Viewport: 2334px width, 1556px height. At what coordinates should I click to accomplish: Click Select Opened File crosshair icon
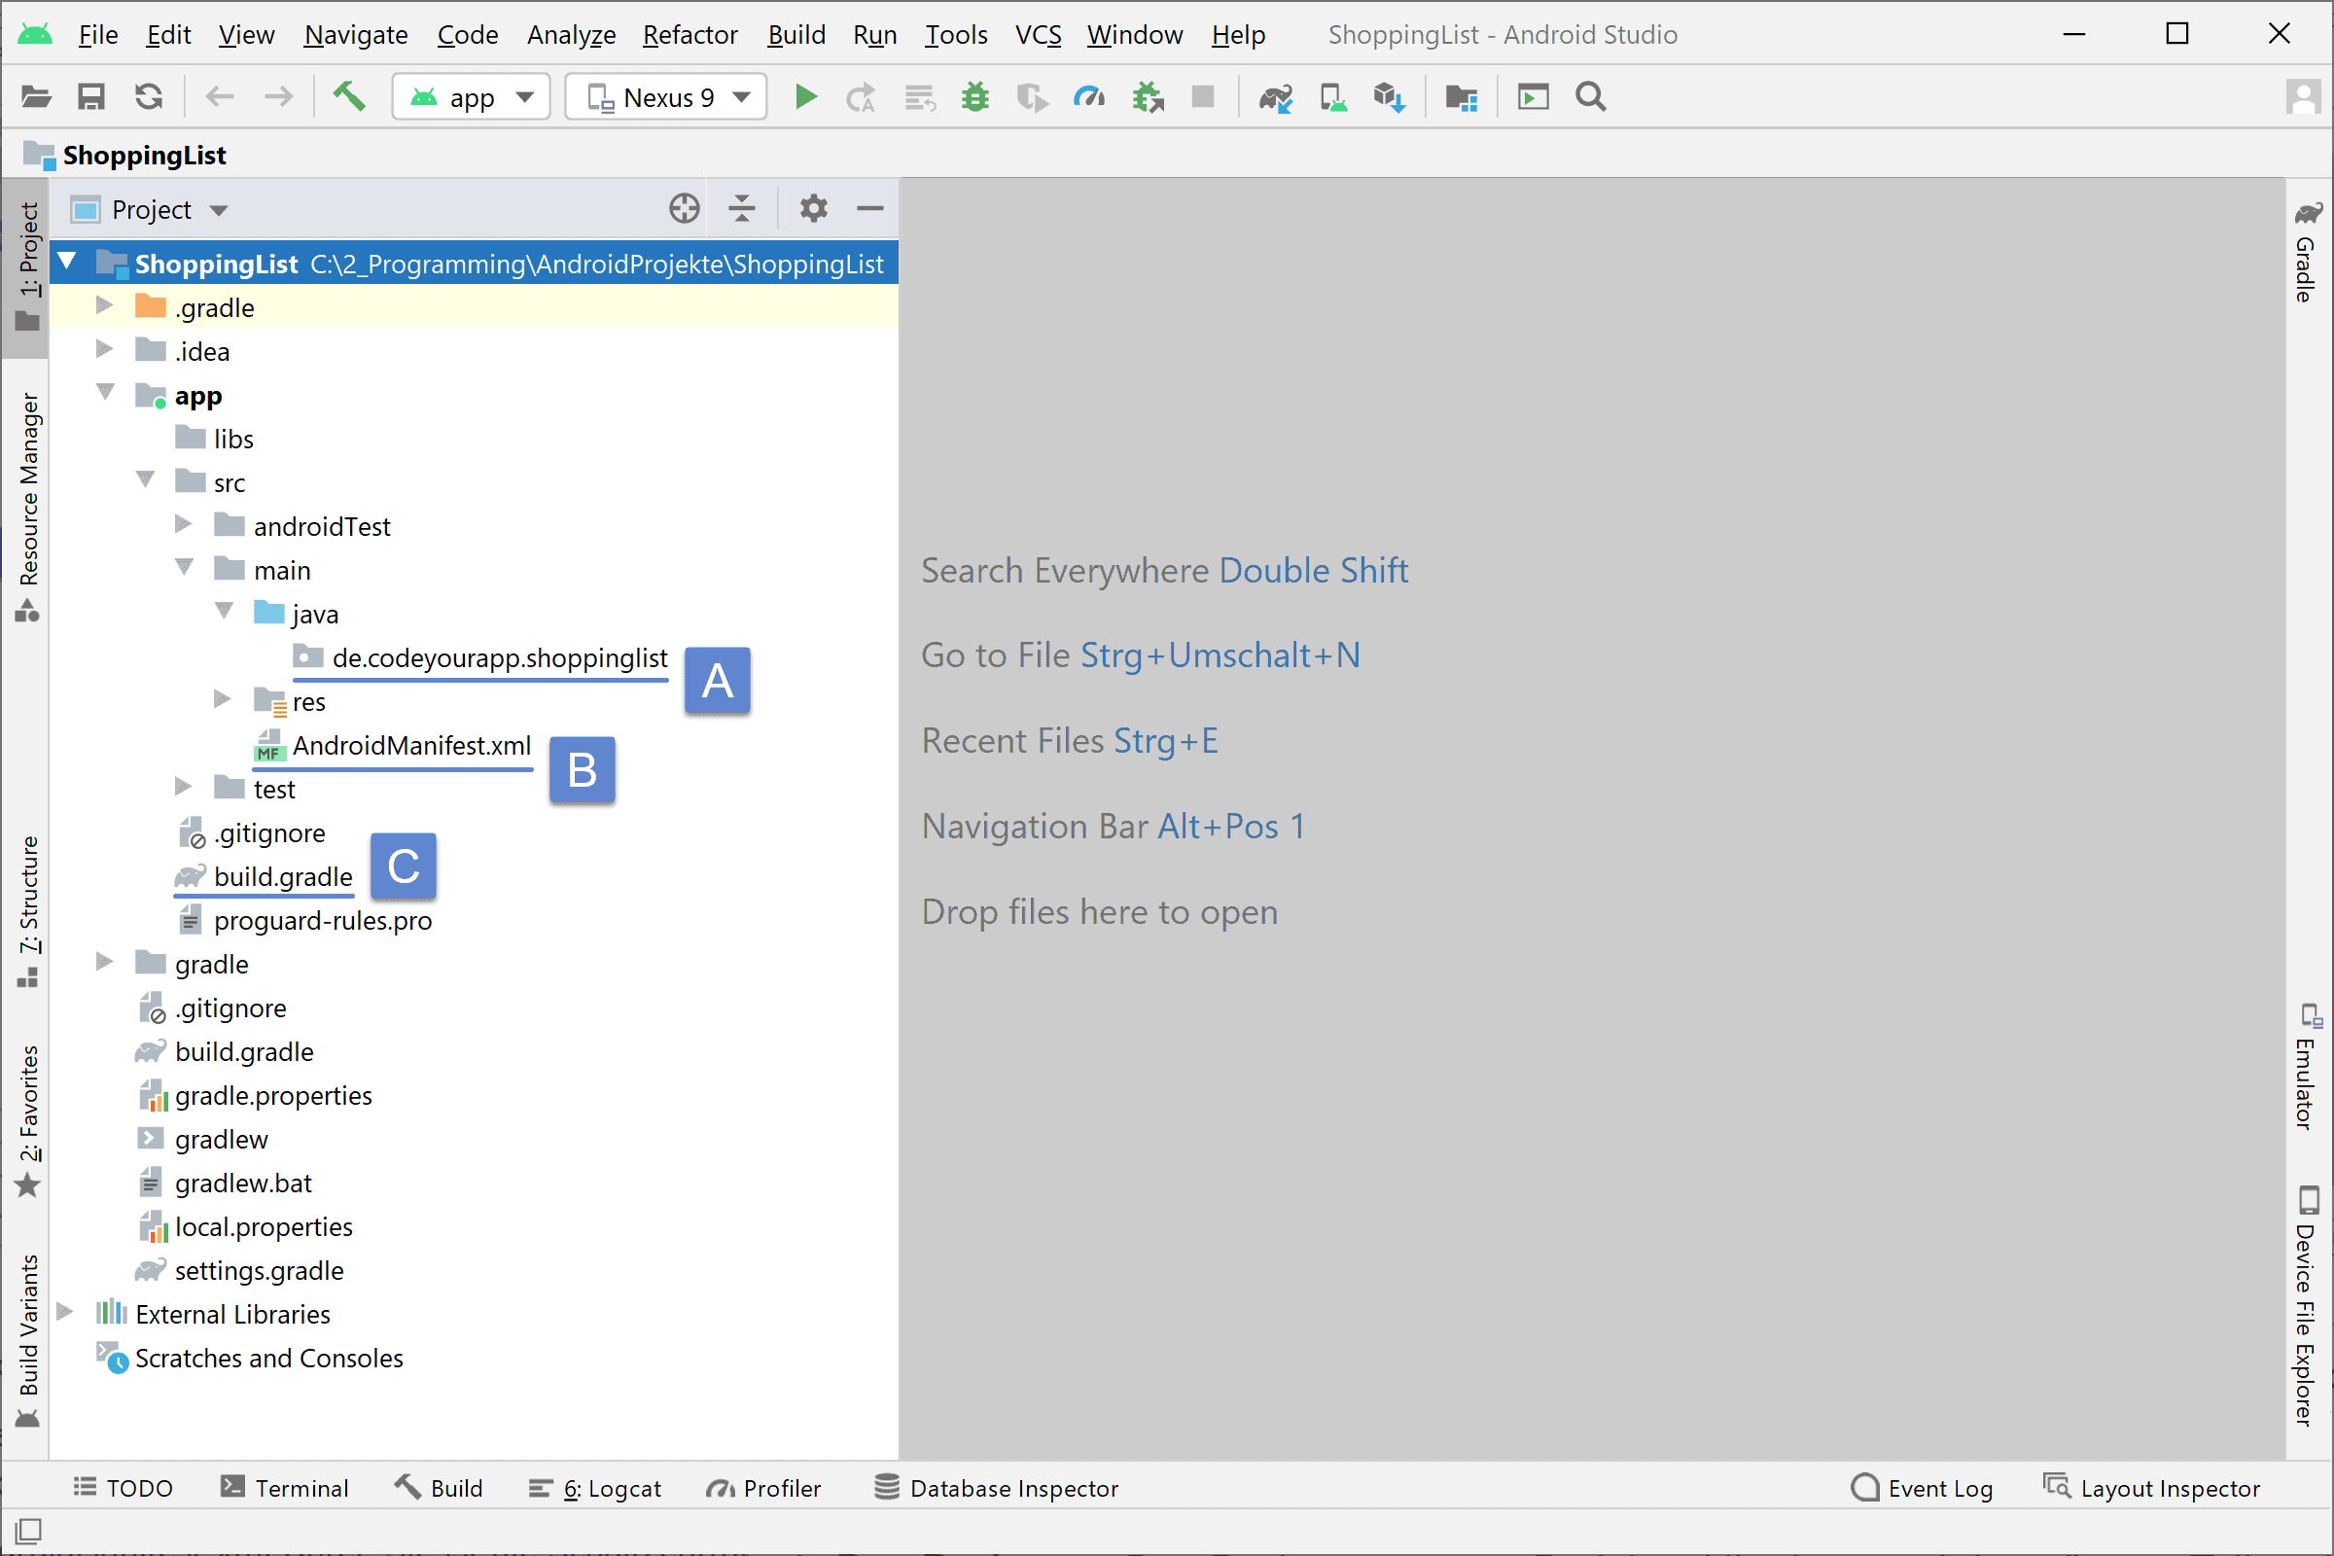coord(685,208)
